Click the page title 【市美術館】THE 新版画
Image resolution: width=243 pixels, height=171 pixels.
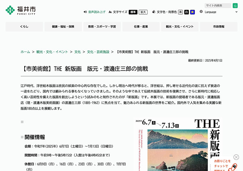coord(84,69)
